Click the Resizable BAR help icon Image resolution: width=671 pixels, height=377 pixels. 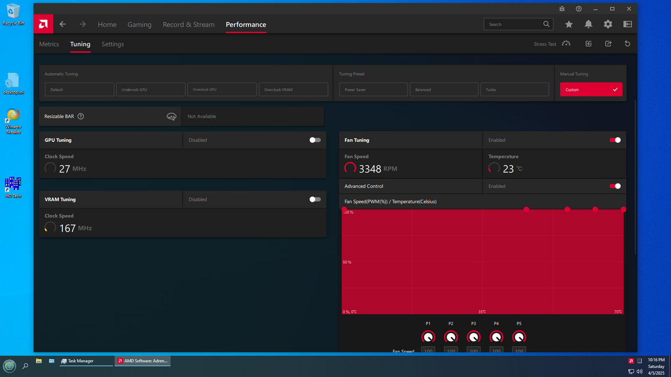click(81, 116)
